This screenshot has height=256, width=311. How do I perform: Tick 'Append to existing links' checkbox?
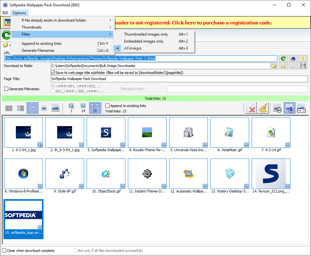pyautogui.click(x=107, y=106)
